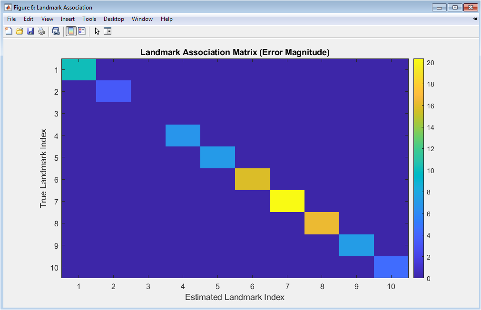Open the File menu

click(x=12, y=19)
